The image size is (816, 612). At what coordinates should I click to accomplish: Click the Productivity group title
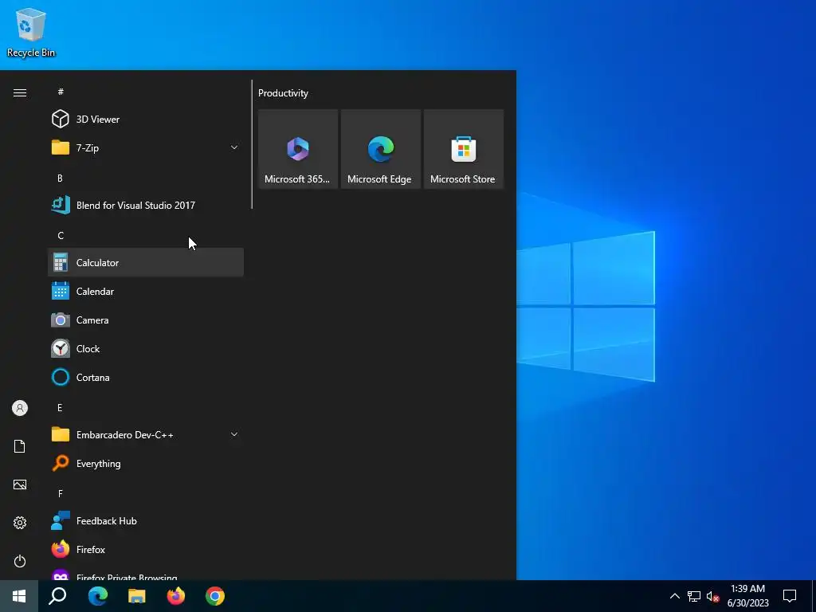pos(283,93)
